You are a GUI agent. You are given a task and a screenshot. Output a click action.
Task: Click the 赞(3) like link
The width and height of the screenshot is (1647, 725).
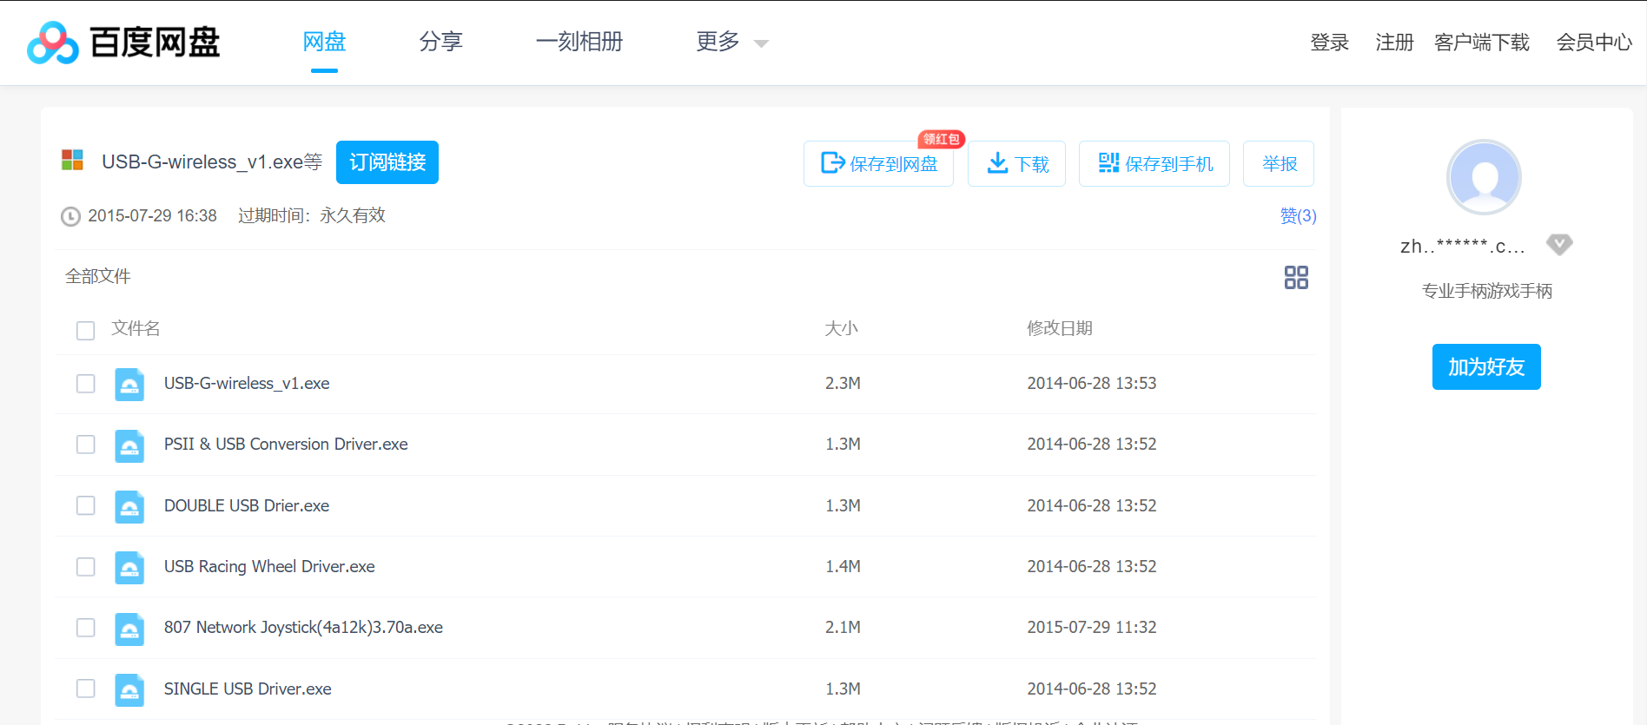click(x=1298, y=215)
